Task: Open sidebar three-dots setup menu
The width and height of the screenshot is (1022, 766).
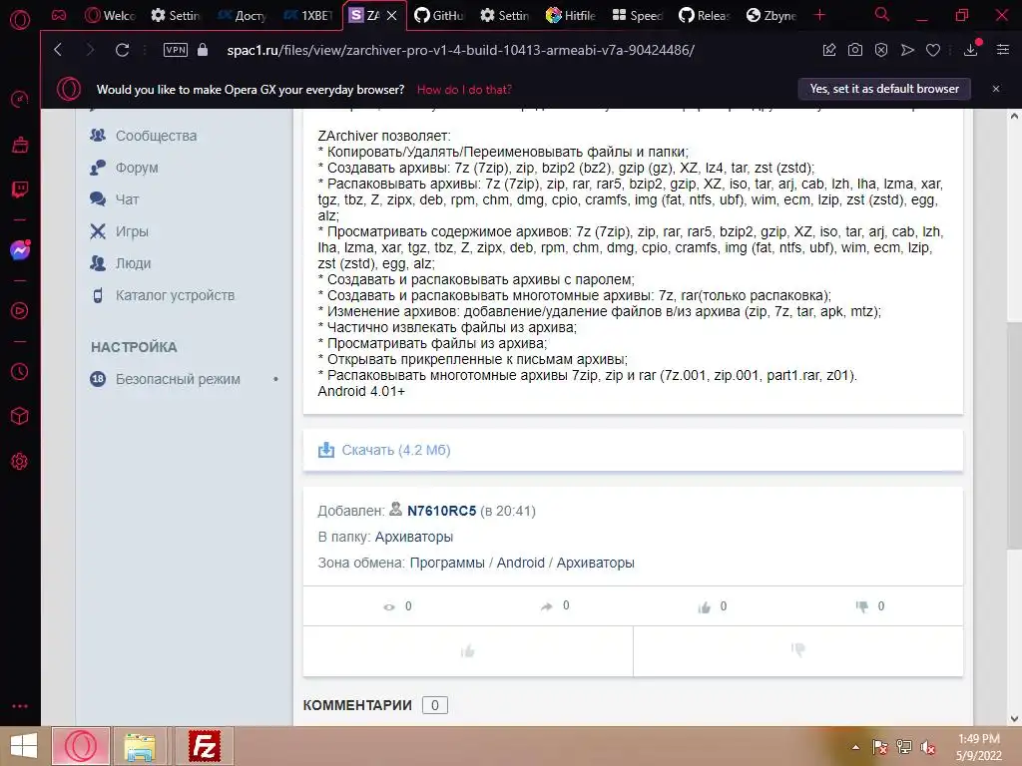Action: tap(20, 706)
